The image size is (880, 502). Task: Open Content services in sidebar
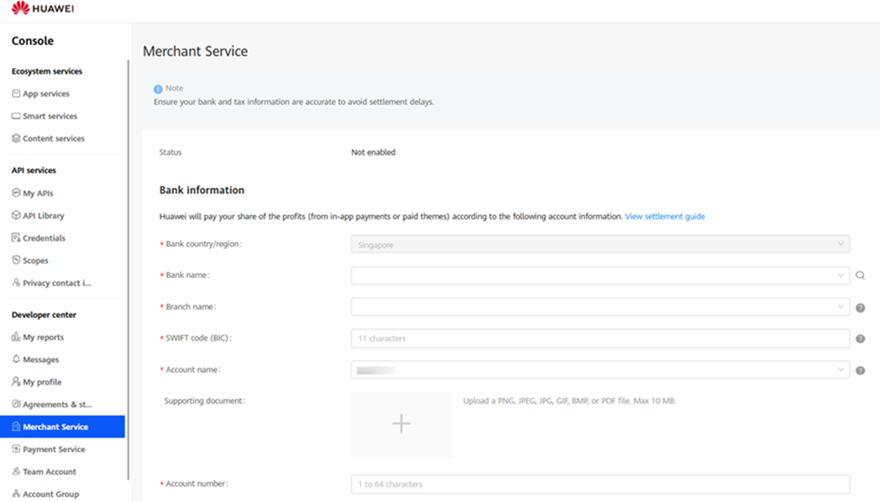[53, 139]
